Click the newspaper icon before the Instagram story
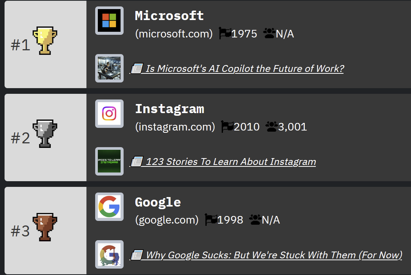 point(137,162)
